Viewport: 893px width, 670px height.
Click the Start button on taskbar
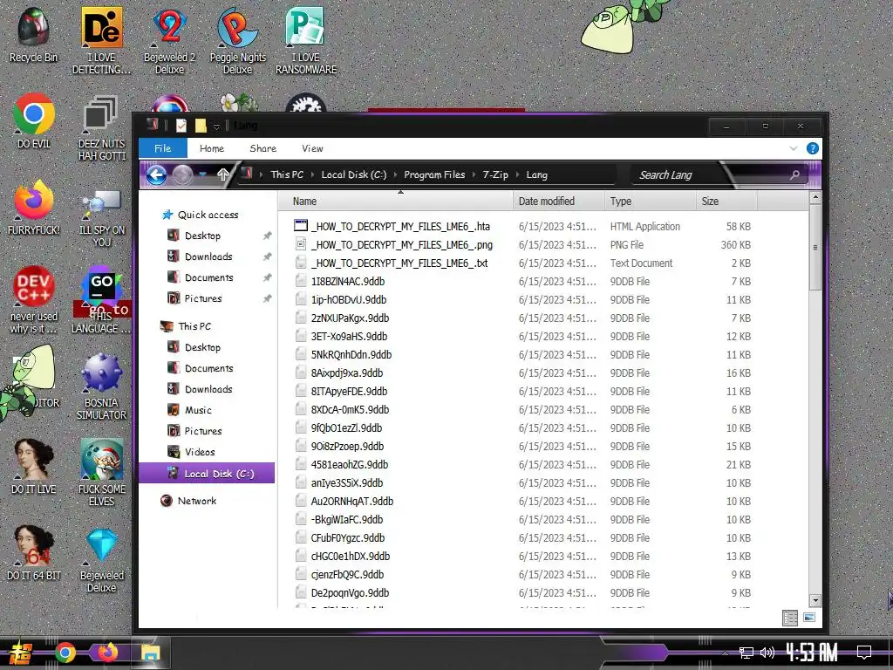(x=21, y=653)
